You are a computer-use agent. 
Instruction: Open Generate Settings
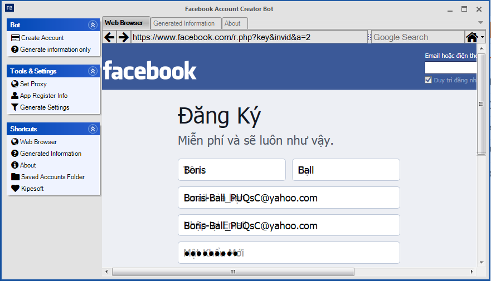tap(45, 107)
